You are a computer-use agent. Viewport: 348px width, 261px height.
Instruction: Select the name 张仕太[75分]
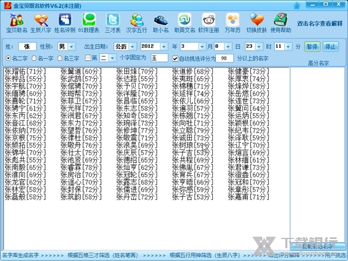[x=81, y=153]
